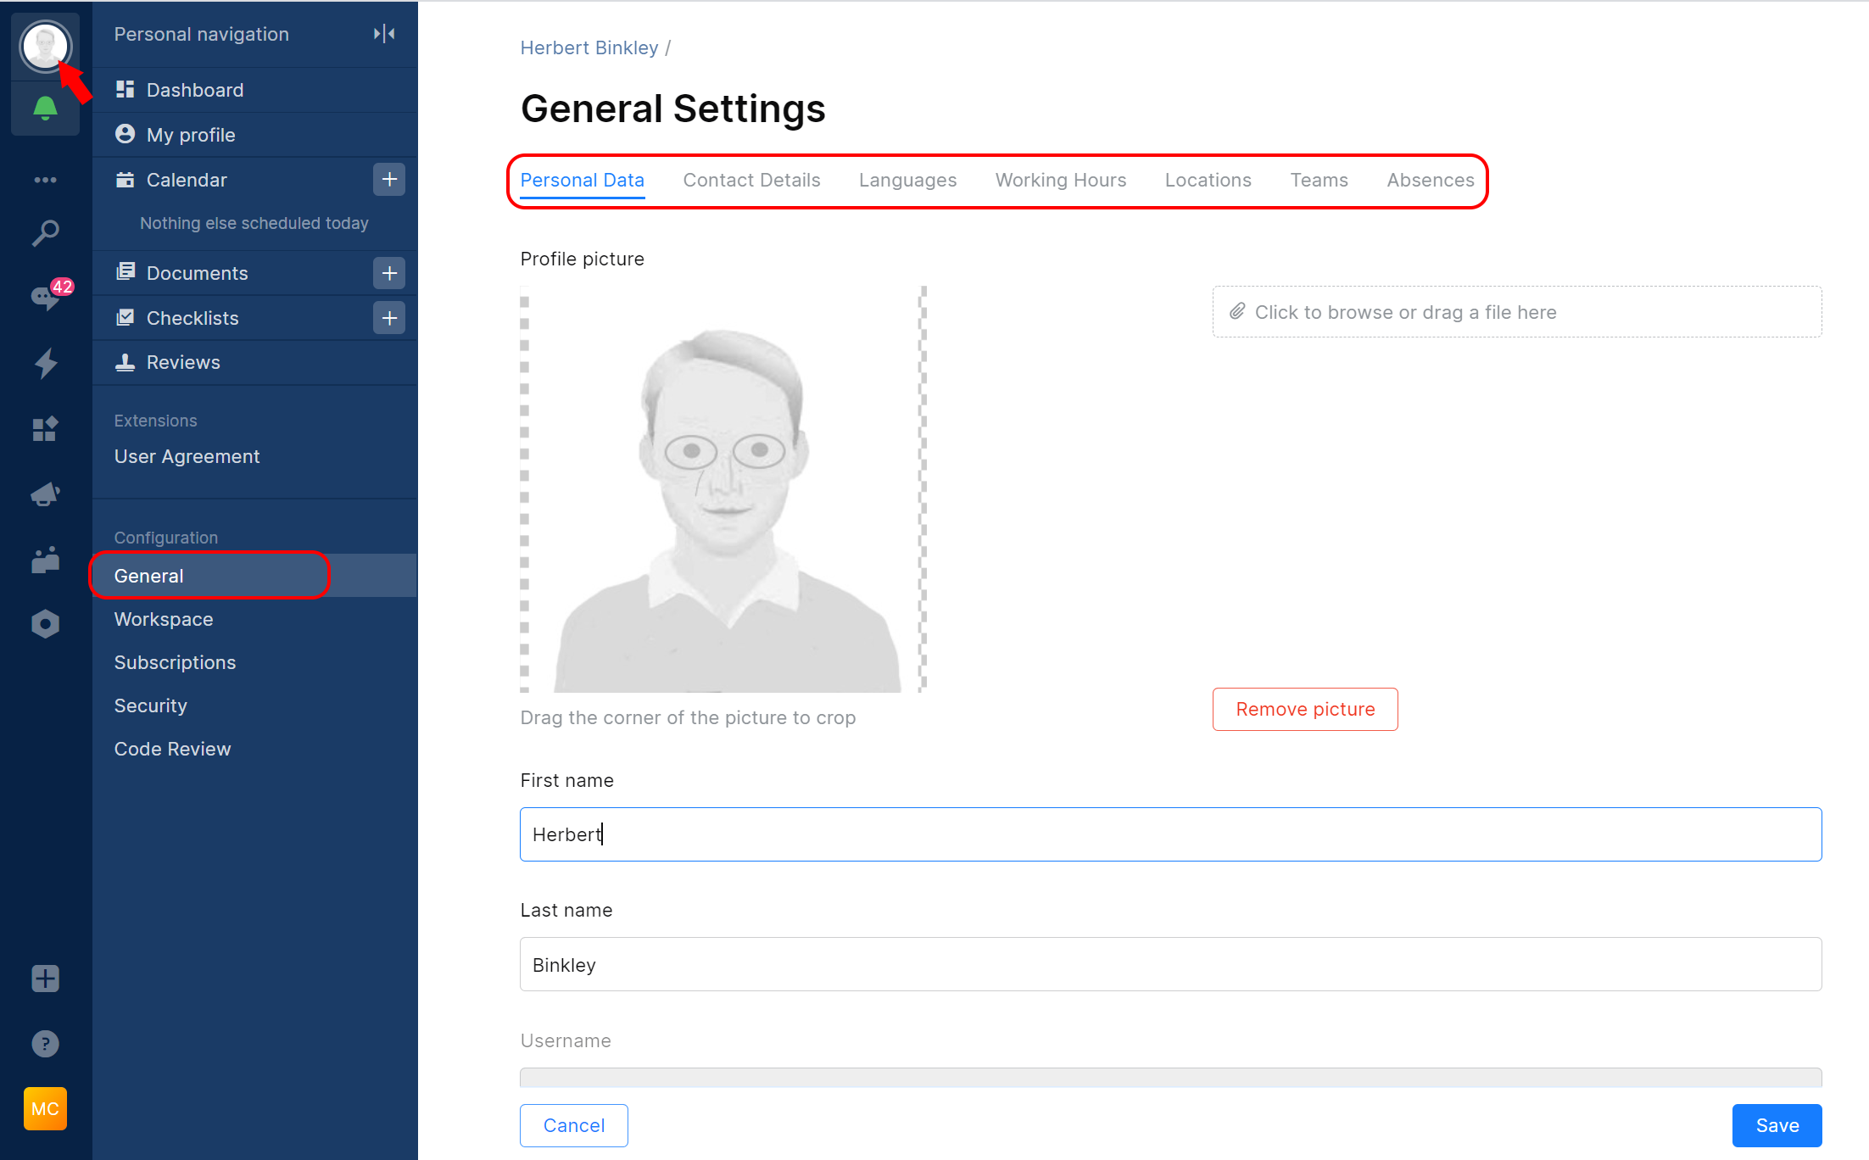This screenshot has width=1869, height=1160.
Task: Click the lightning bolt icon
Action: tap(45, 363)
